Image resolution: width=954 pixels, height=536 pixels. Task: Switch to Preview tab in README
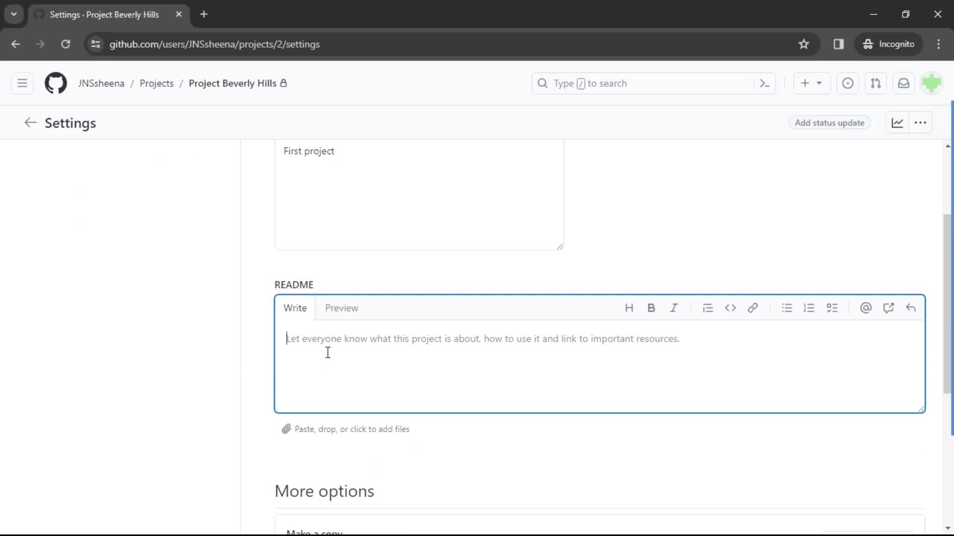click(x=341, y=308)
